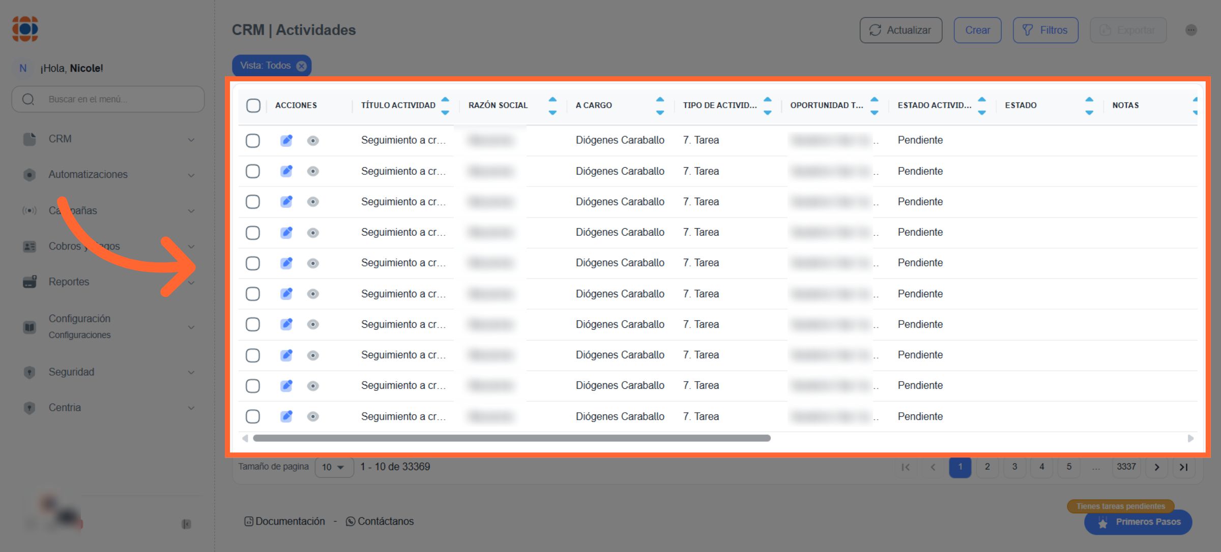Screen dimensions: 1221x552
Task: Click the more options icon at the top right
Action: [x=1191, y=30]
